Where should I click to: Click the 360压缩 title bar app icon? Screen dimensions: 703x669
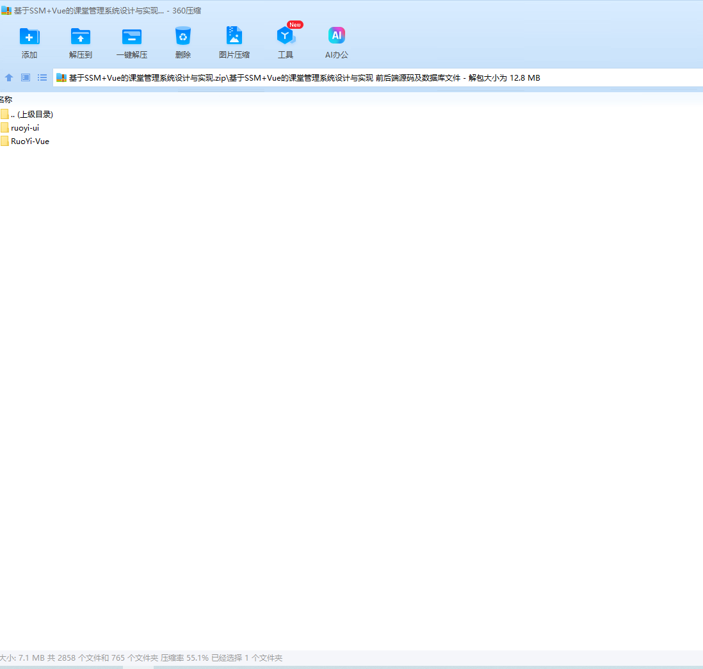coord(6,10)
